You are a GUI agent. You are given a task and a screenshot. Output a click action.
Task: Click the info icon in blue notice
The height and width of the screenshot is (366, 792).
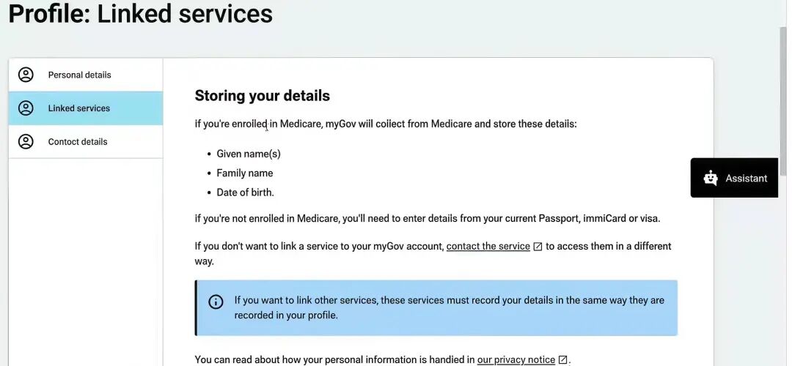pos(216,302)
